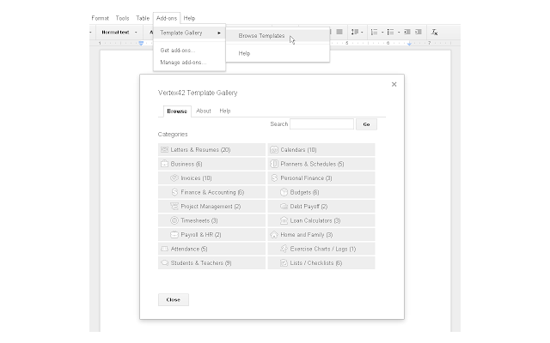Click the Planners & Schedules icon

274,164
